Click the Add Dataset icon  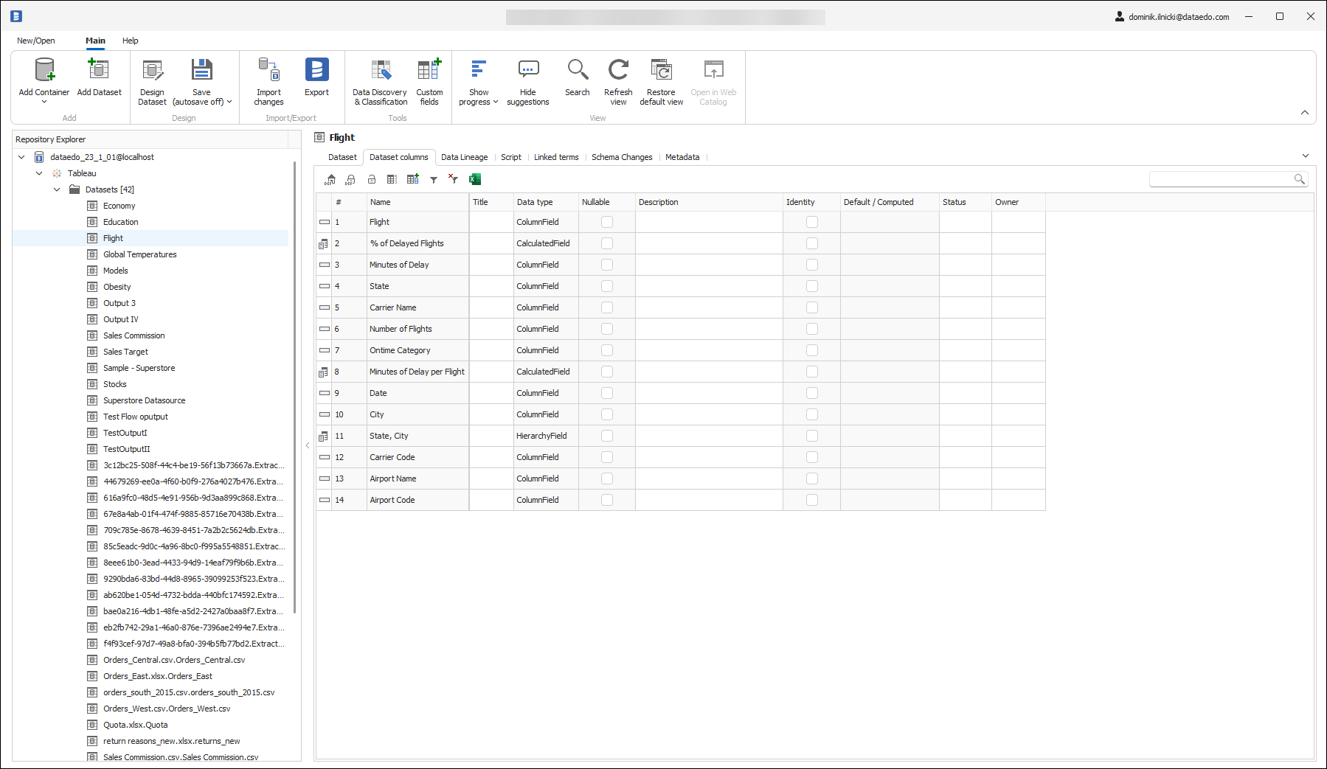click(99, 71)
